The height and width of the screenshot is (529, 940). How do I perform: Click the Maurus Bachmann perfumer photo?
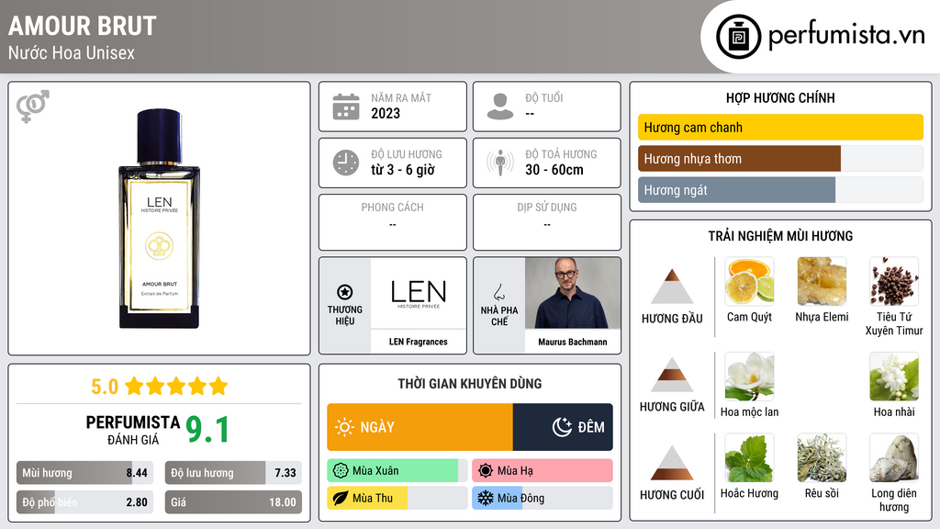pyautogui.click(x=573, y=293)
